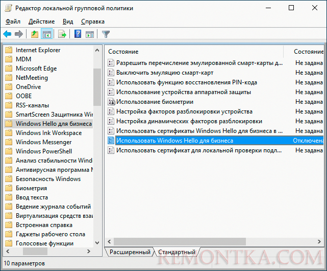The width and height of the screenshot is (327, 271).
Task: Click folder icon beside OneDrive
Action: click(9, 87)
